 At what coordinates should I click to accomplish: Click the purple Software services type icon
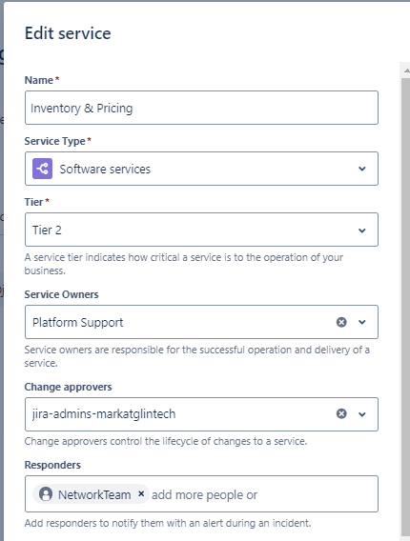pyautogui.click(x=43, y=169)
